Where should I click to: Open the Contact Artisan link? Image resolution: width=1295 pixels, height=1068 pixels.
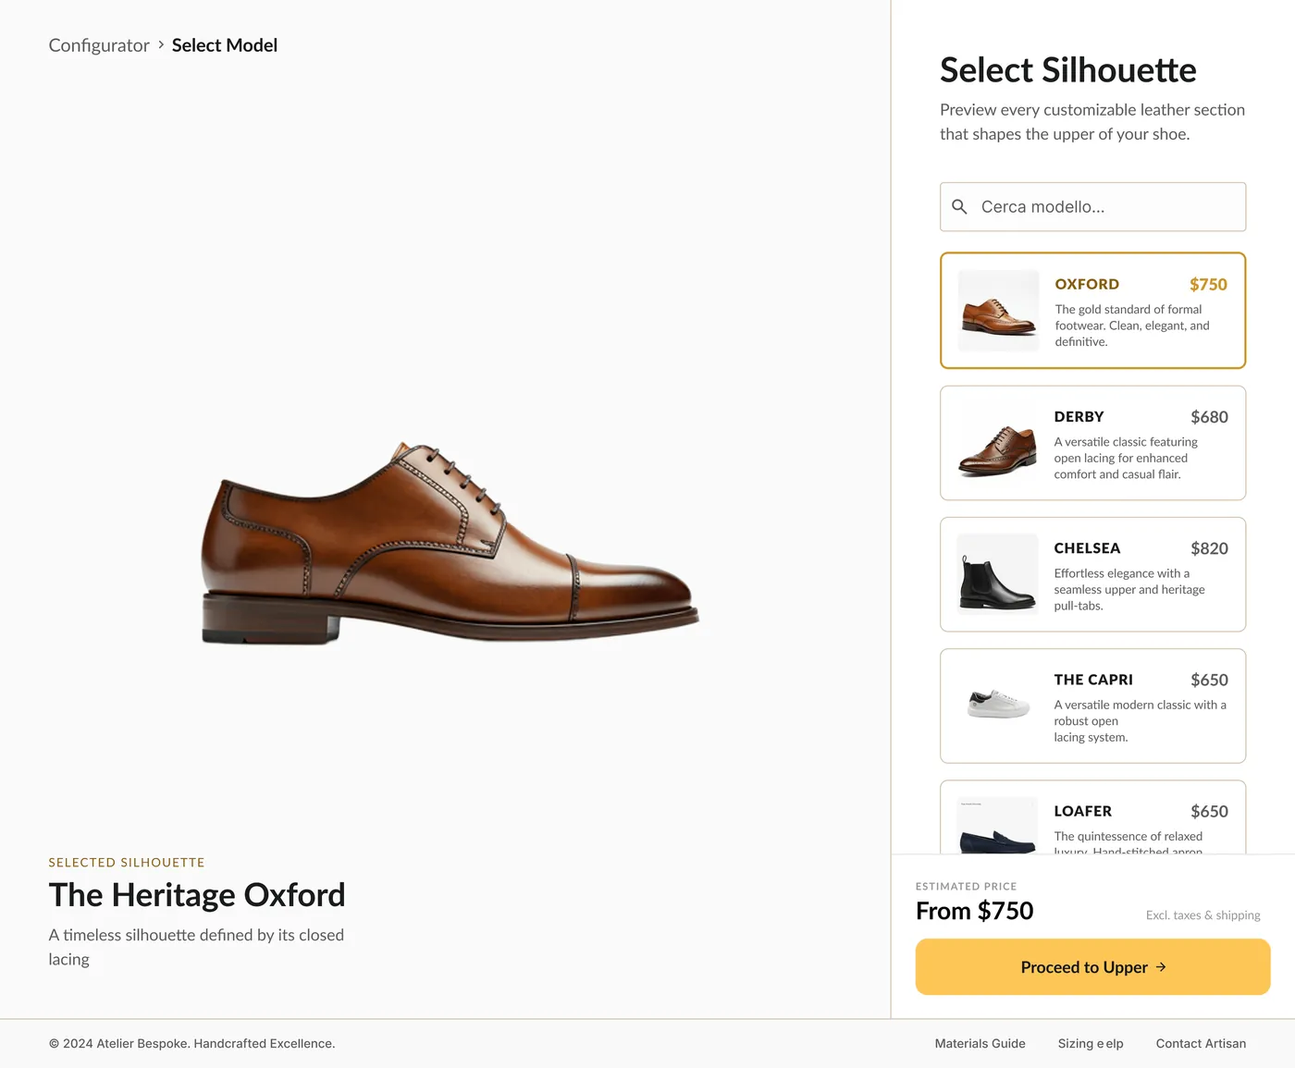(1201, 1043)
